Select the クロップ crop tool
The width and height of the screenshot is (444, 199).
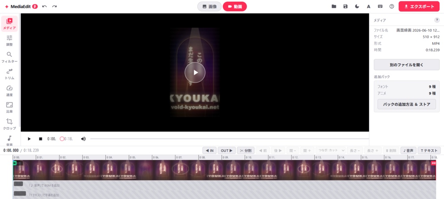click(x=10, y=125)
